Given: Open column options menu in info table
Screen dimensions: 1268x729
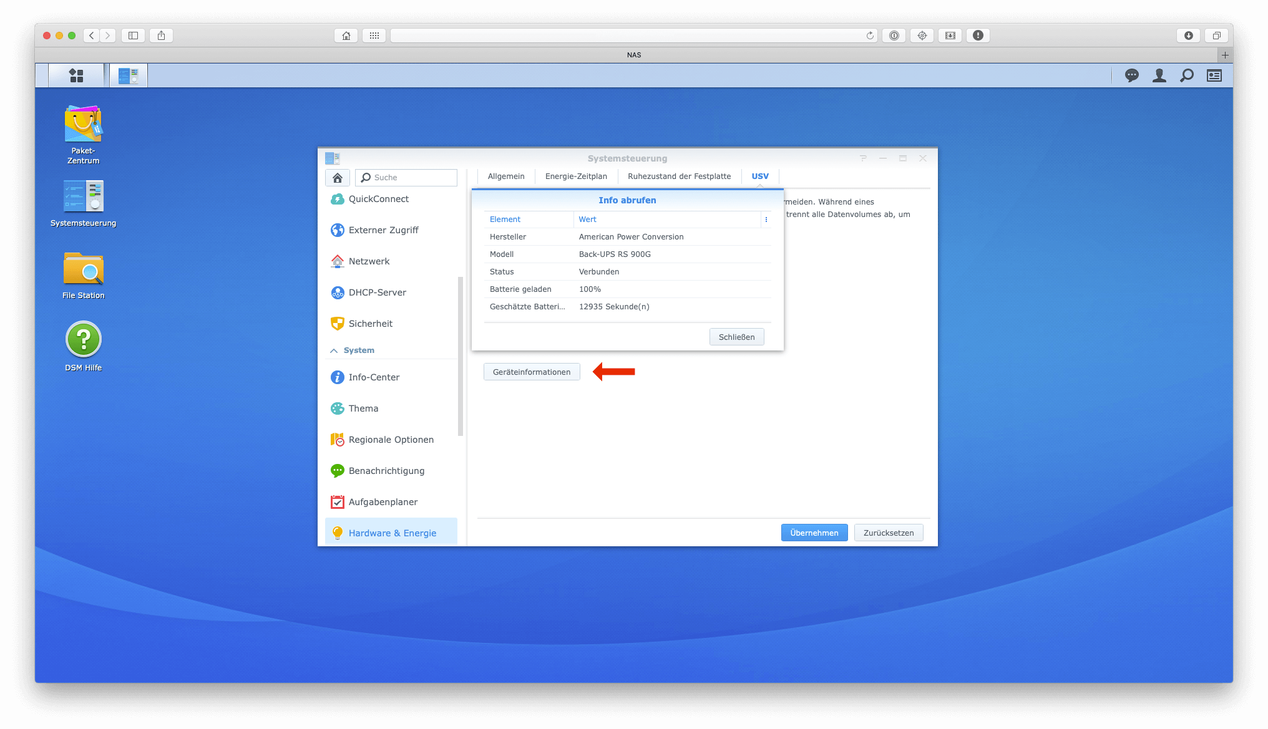Looking at the screenshot, I should coord(766,220).
